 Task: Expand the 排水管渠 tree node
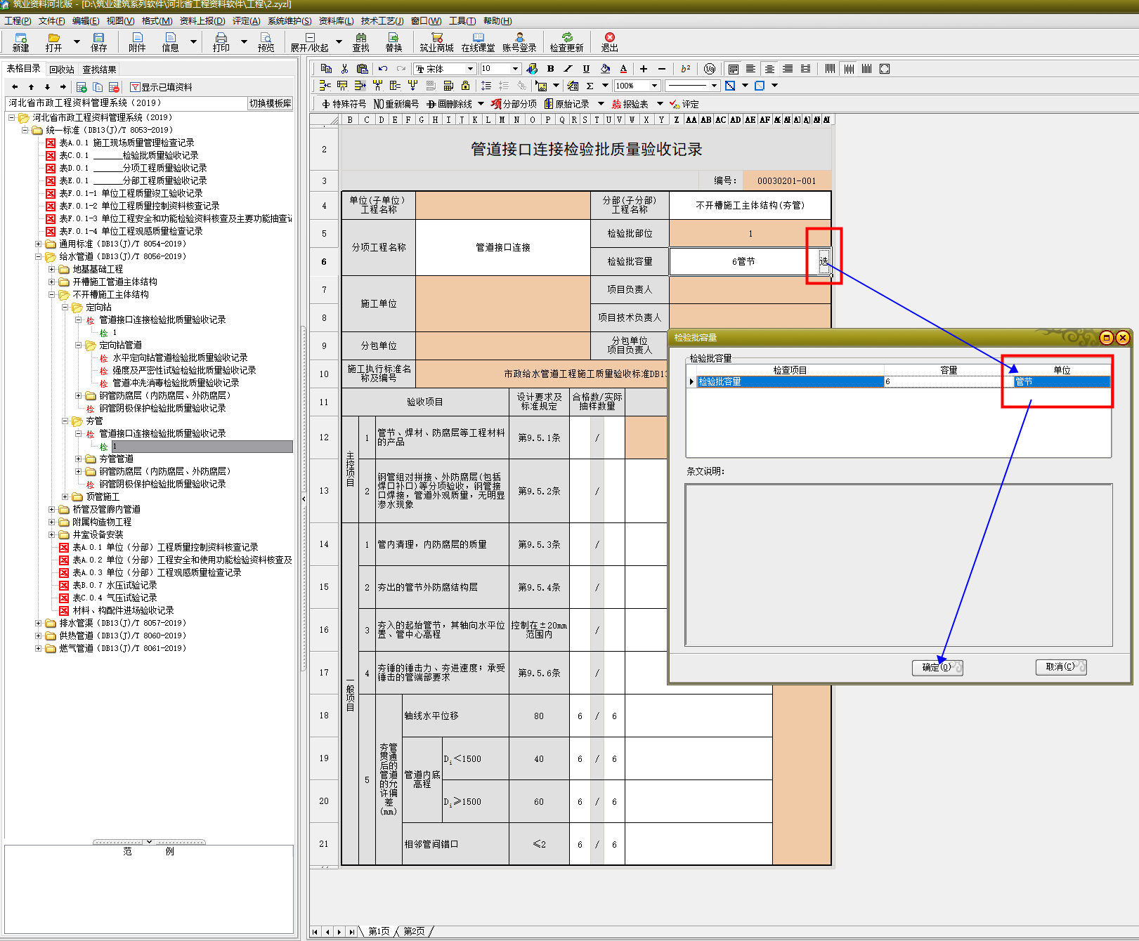tap(39, 623)
